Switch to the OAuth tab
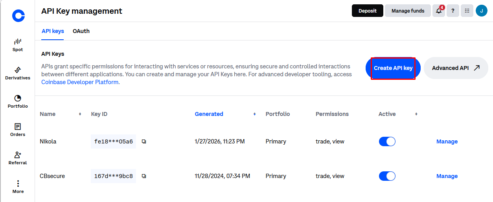 click(x=81, y=31)
